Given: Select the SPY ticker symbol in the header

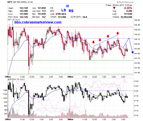Looking at the screenshot, I should [x=10, y=2].
